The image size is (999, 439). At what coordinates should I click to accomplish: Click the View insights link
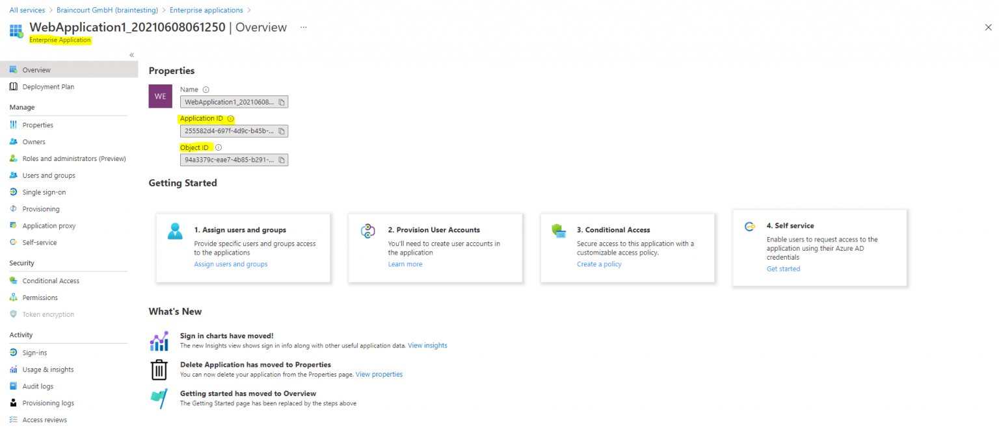click(427, 345)
